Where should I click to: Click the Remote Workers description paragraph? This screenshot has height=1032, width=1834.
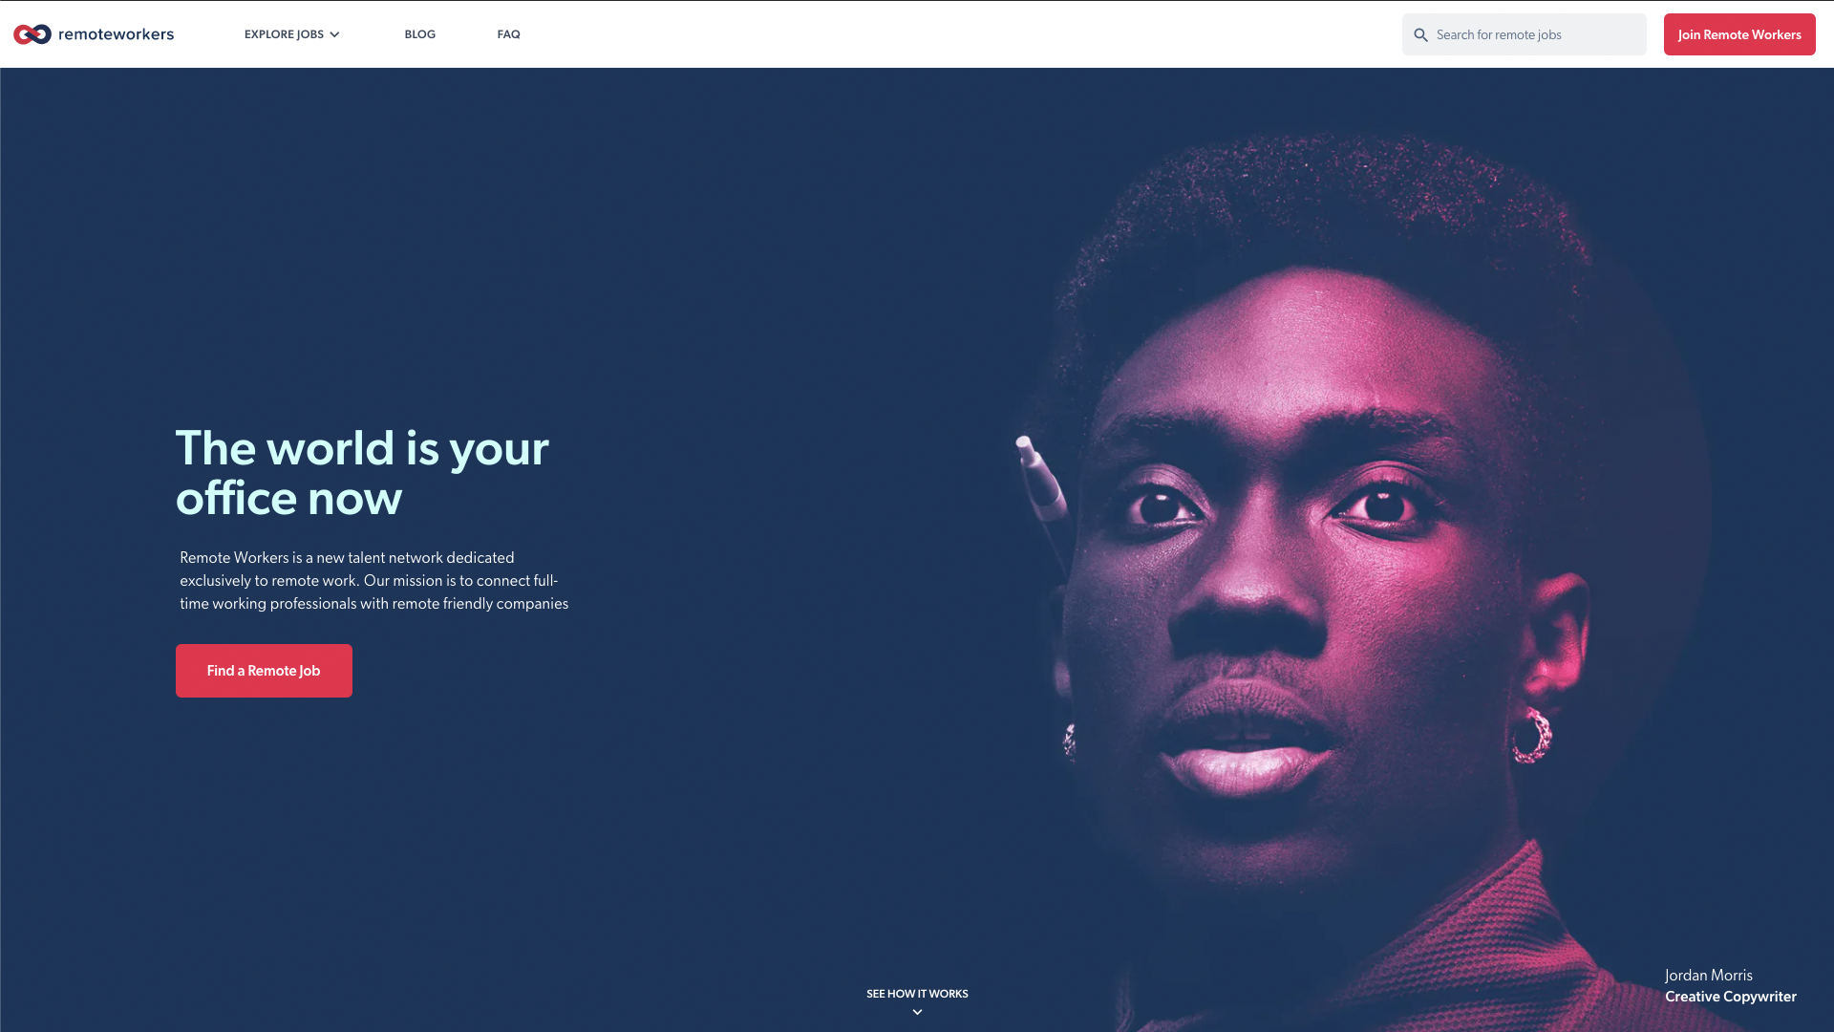[373, 580]
